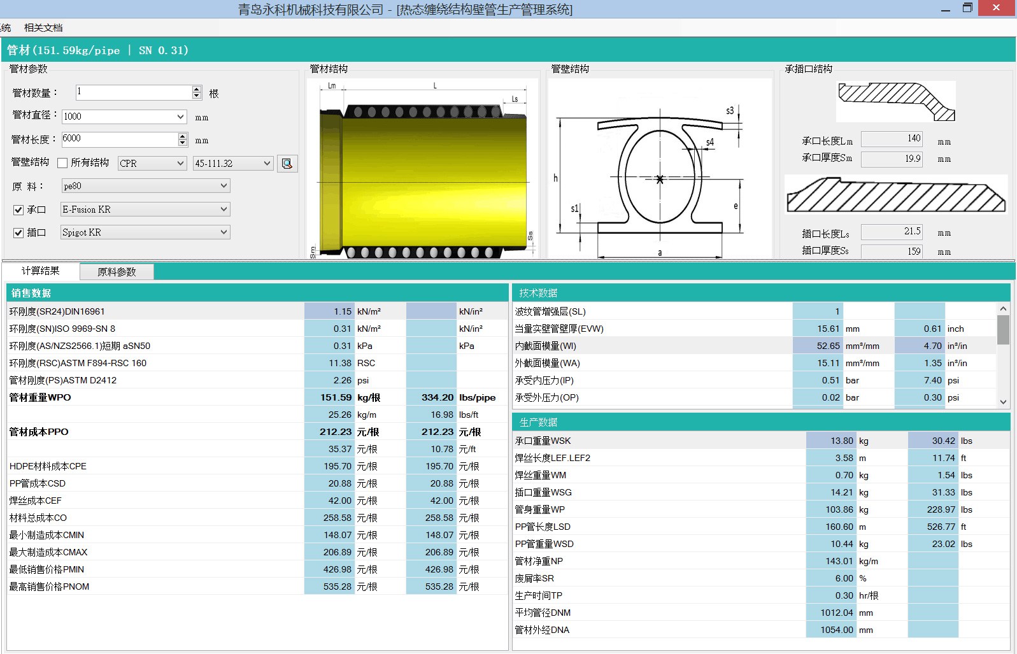The image size is (1017, 654).
Task: Close the application window
Action: (997, 8)
